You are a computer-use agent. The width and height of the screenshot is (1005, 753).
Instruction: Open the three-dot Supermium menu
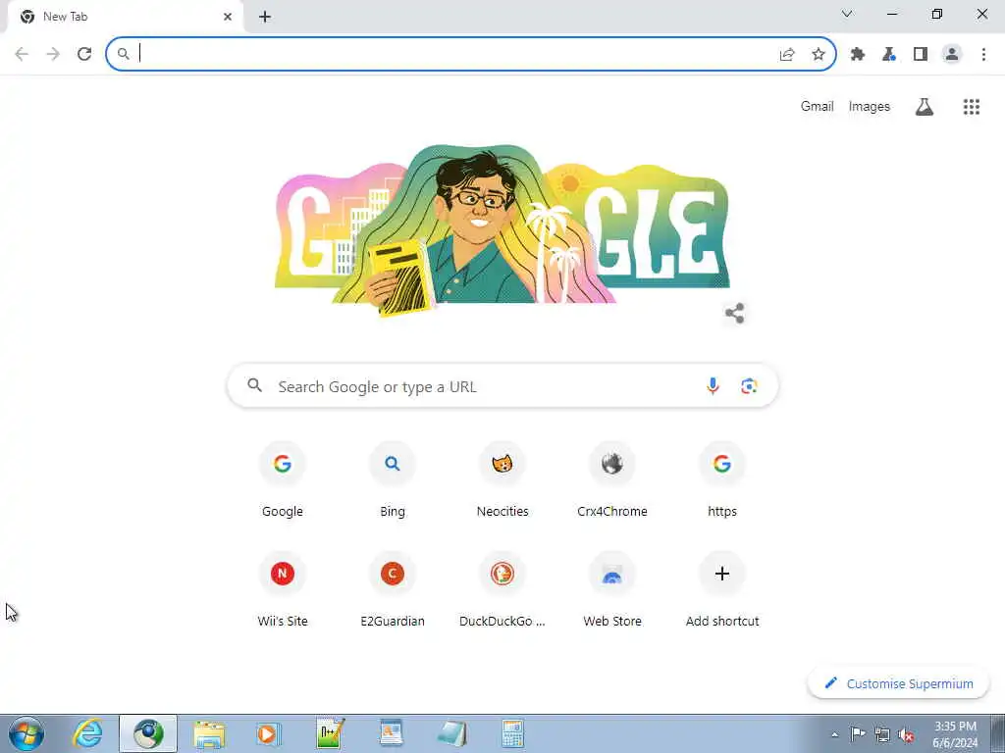tap(983, 55)
